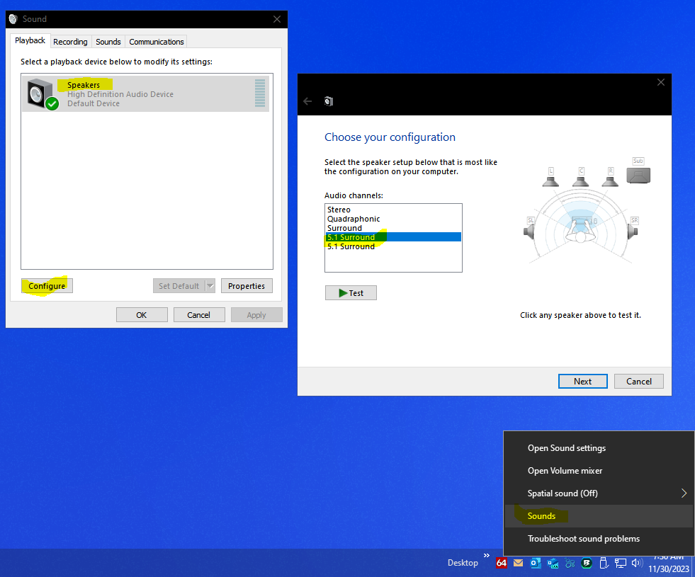Click the side right (SR) speaker icon
695x577 pixels.
(633, 231)
